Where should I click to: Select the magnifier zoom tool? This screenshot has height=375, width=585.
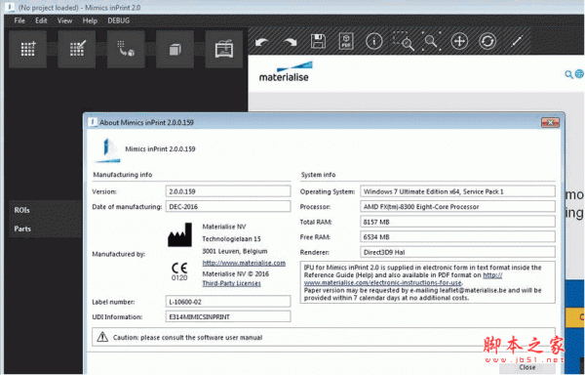431,41
